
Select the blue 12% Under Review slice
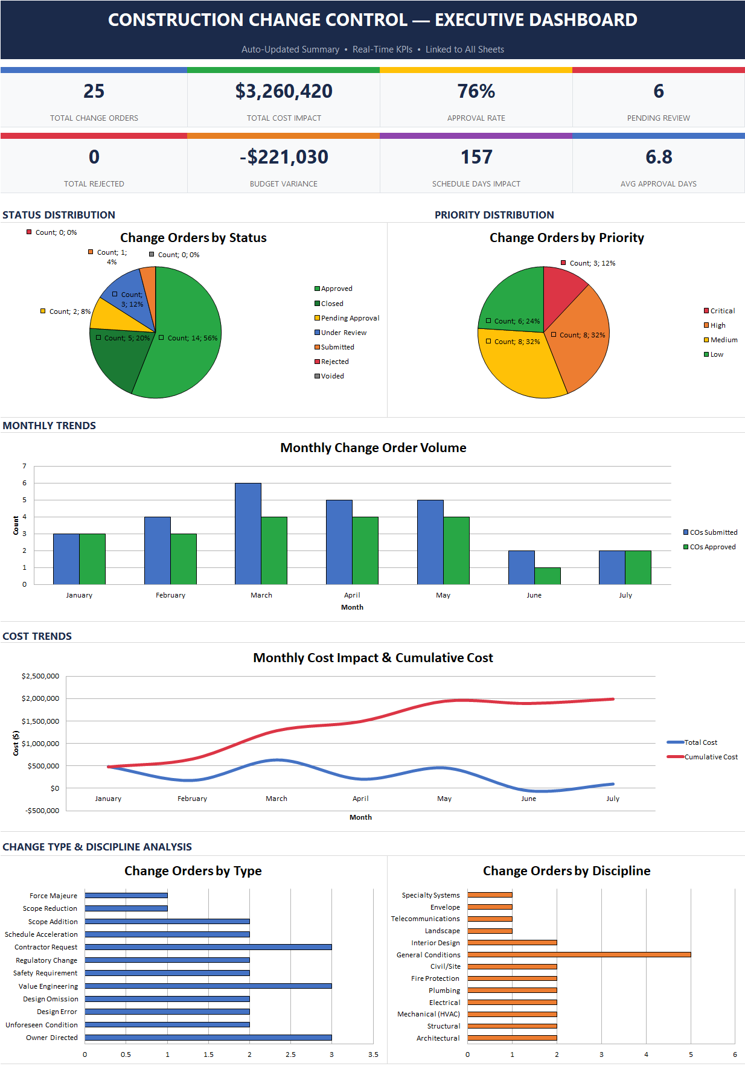pos(130,290)
